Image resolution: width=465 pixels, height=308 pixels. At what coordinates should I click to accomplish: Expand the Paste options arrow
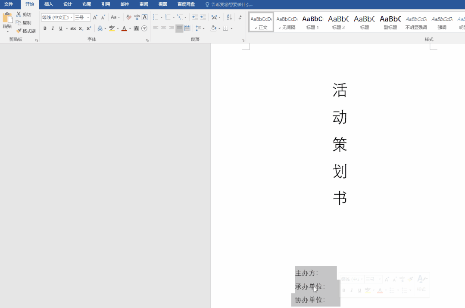point(7,31)
